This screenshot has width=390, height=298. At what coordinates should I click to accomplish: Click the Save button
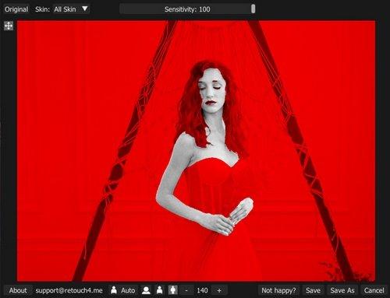click(313, 290)
